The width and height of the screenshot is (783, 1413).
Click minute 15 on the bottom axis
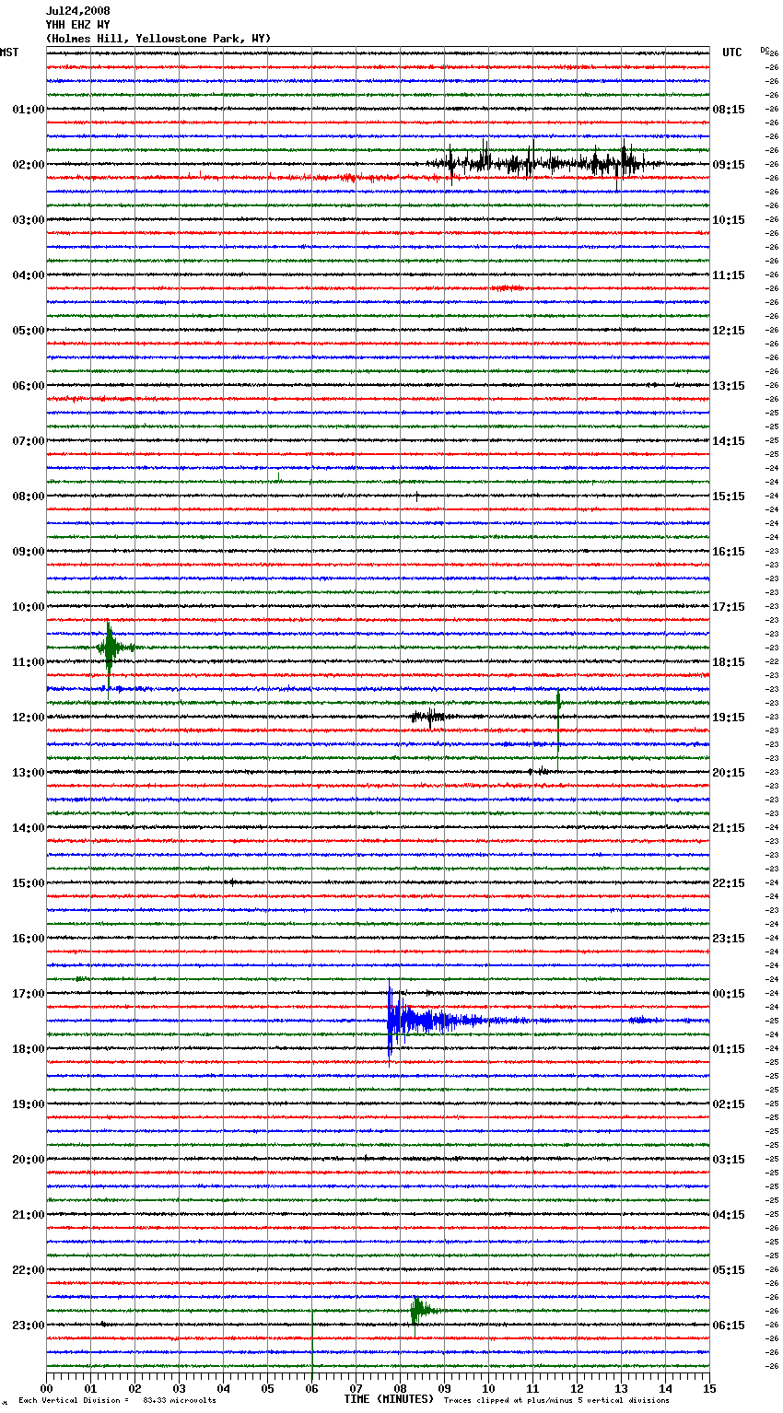tap(709, 1388)
